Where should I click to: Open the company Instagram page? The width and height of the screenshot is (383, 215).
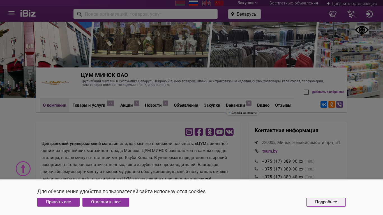189,132
